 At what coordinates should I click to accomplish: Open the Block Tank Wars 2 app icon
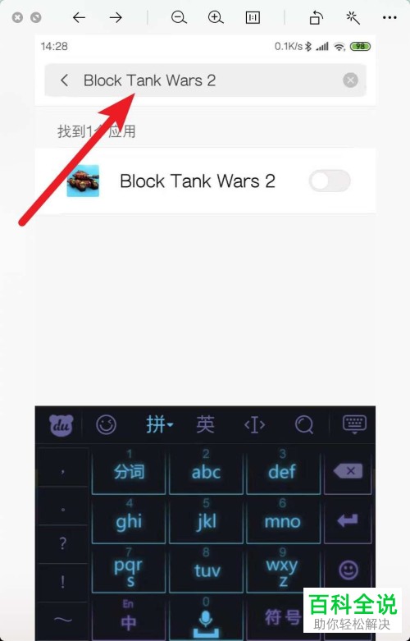click(x=83, y=181)
